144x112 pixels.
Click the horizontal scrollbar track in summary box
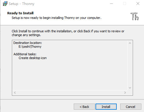70,93
